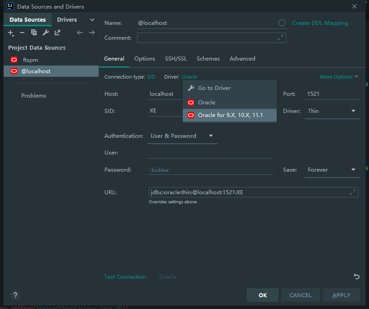Viewport: 369px width, 309px height.
Task: Click the grey Oracle label beside Test Connection
Action: pos(168,276)
